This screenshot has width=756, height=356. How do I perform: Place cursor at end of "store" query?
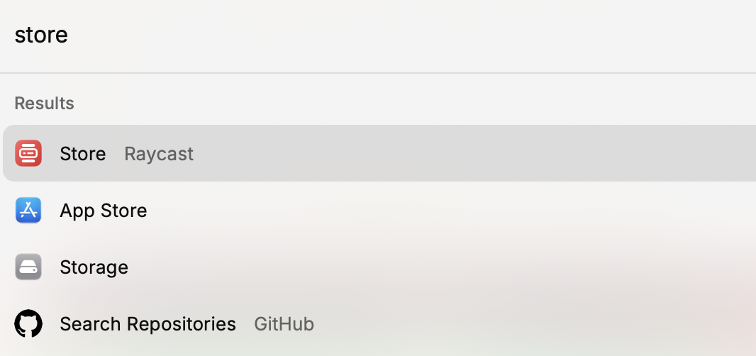tap(69, 35)
